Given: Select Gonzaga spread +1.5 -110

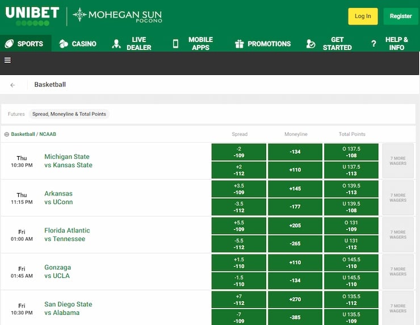Looking at the screenshot, I should pos(239,263).
